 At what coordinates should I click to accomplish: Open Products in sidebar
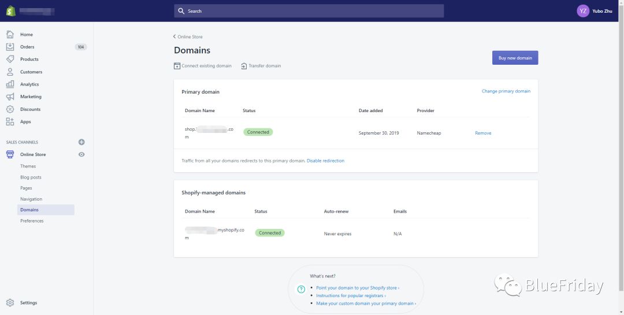point(29,60)
